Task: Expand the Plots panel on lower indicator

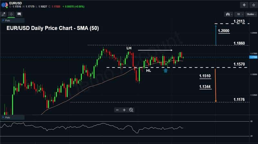Action: (7, 118)
